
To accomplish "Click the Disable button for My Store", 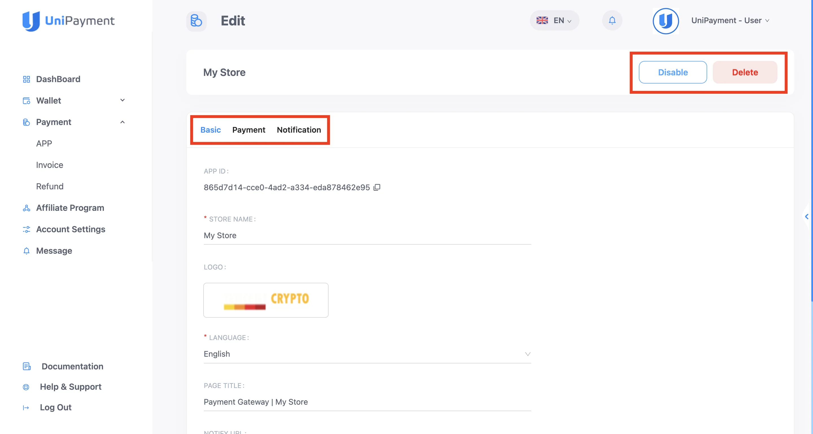I will pos(673,72).
